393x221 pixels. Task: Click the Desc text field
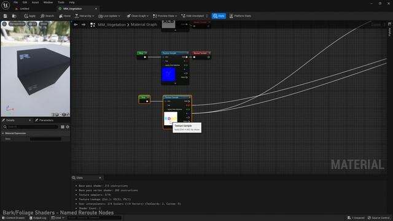[45, 139]
